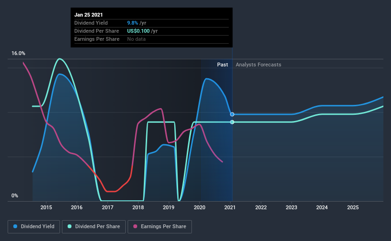The height and width of the screenshot is (241, 391).
Task: Toggle the Dividend Yield legend series
Action: coord(34,227)
